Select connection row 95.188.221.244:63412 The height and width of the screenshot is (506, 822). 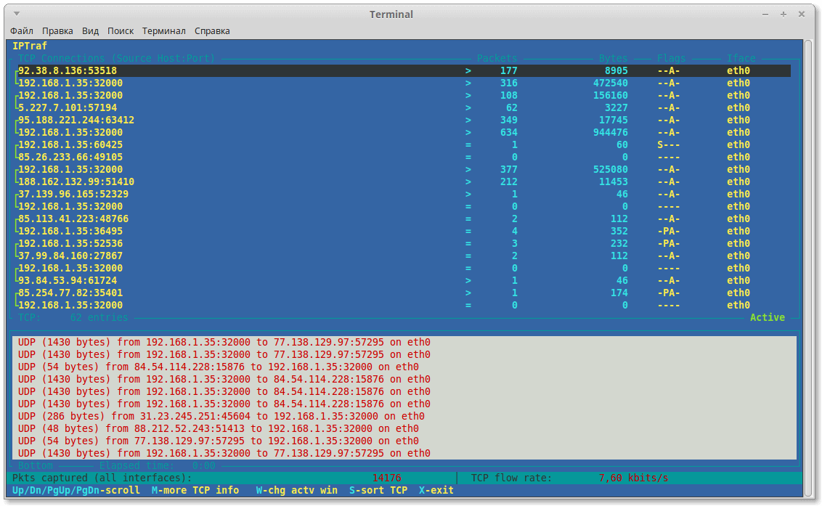[402, 120]
